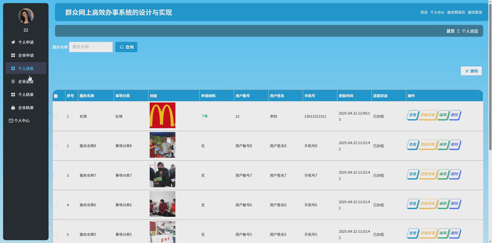Click the 查询 search button
Image resolution: width=492 pixels, height=243 pixels.
click(126, 47)
